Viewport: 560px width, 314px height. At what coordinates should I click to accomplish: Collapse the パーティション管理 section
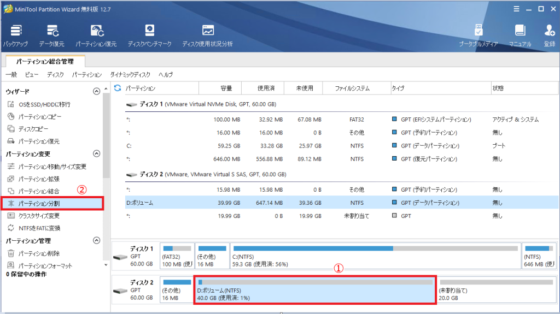96,240
